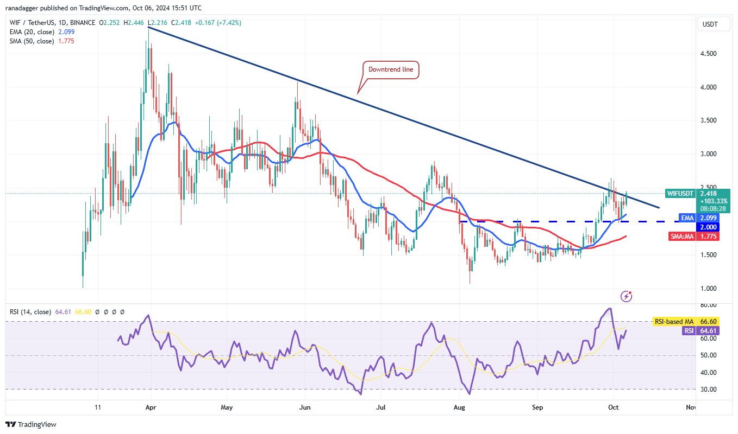Click the purple lightning bolt event icon

(x=627, y=296)
